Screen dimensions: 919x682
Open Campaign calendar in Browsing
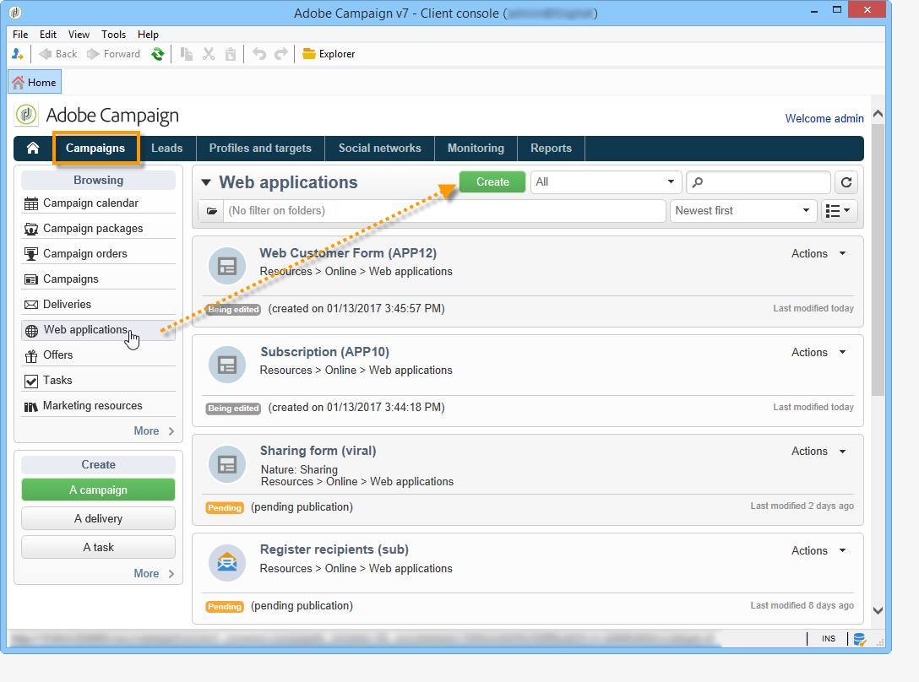point(99,203)
